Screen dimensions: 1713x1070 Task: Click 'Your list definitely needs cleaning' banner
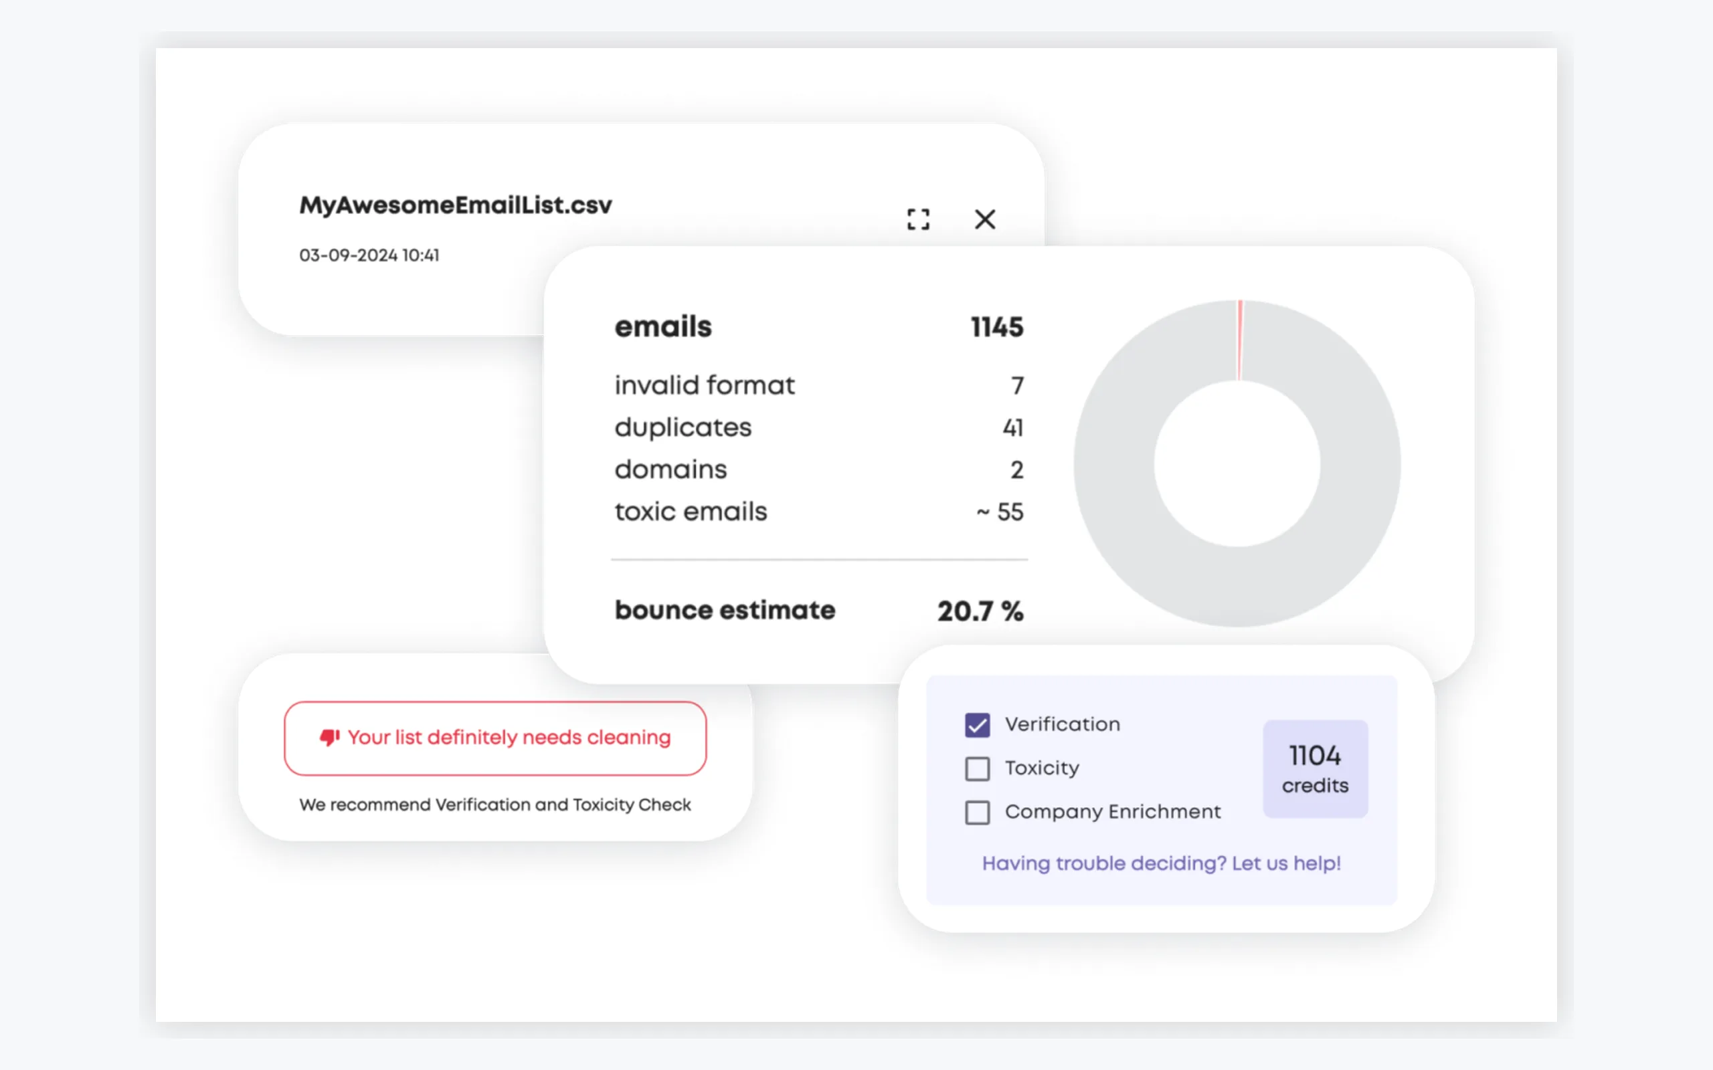(494, 738)
